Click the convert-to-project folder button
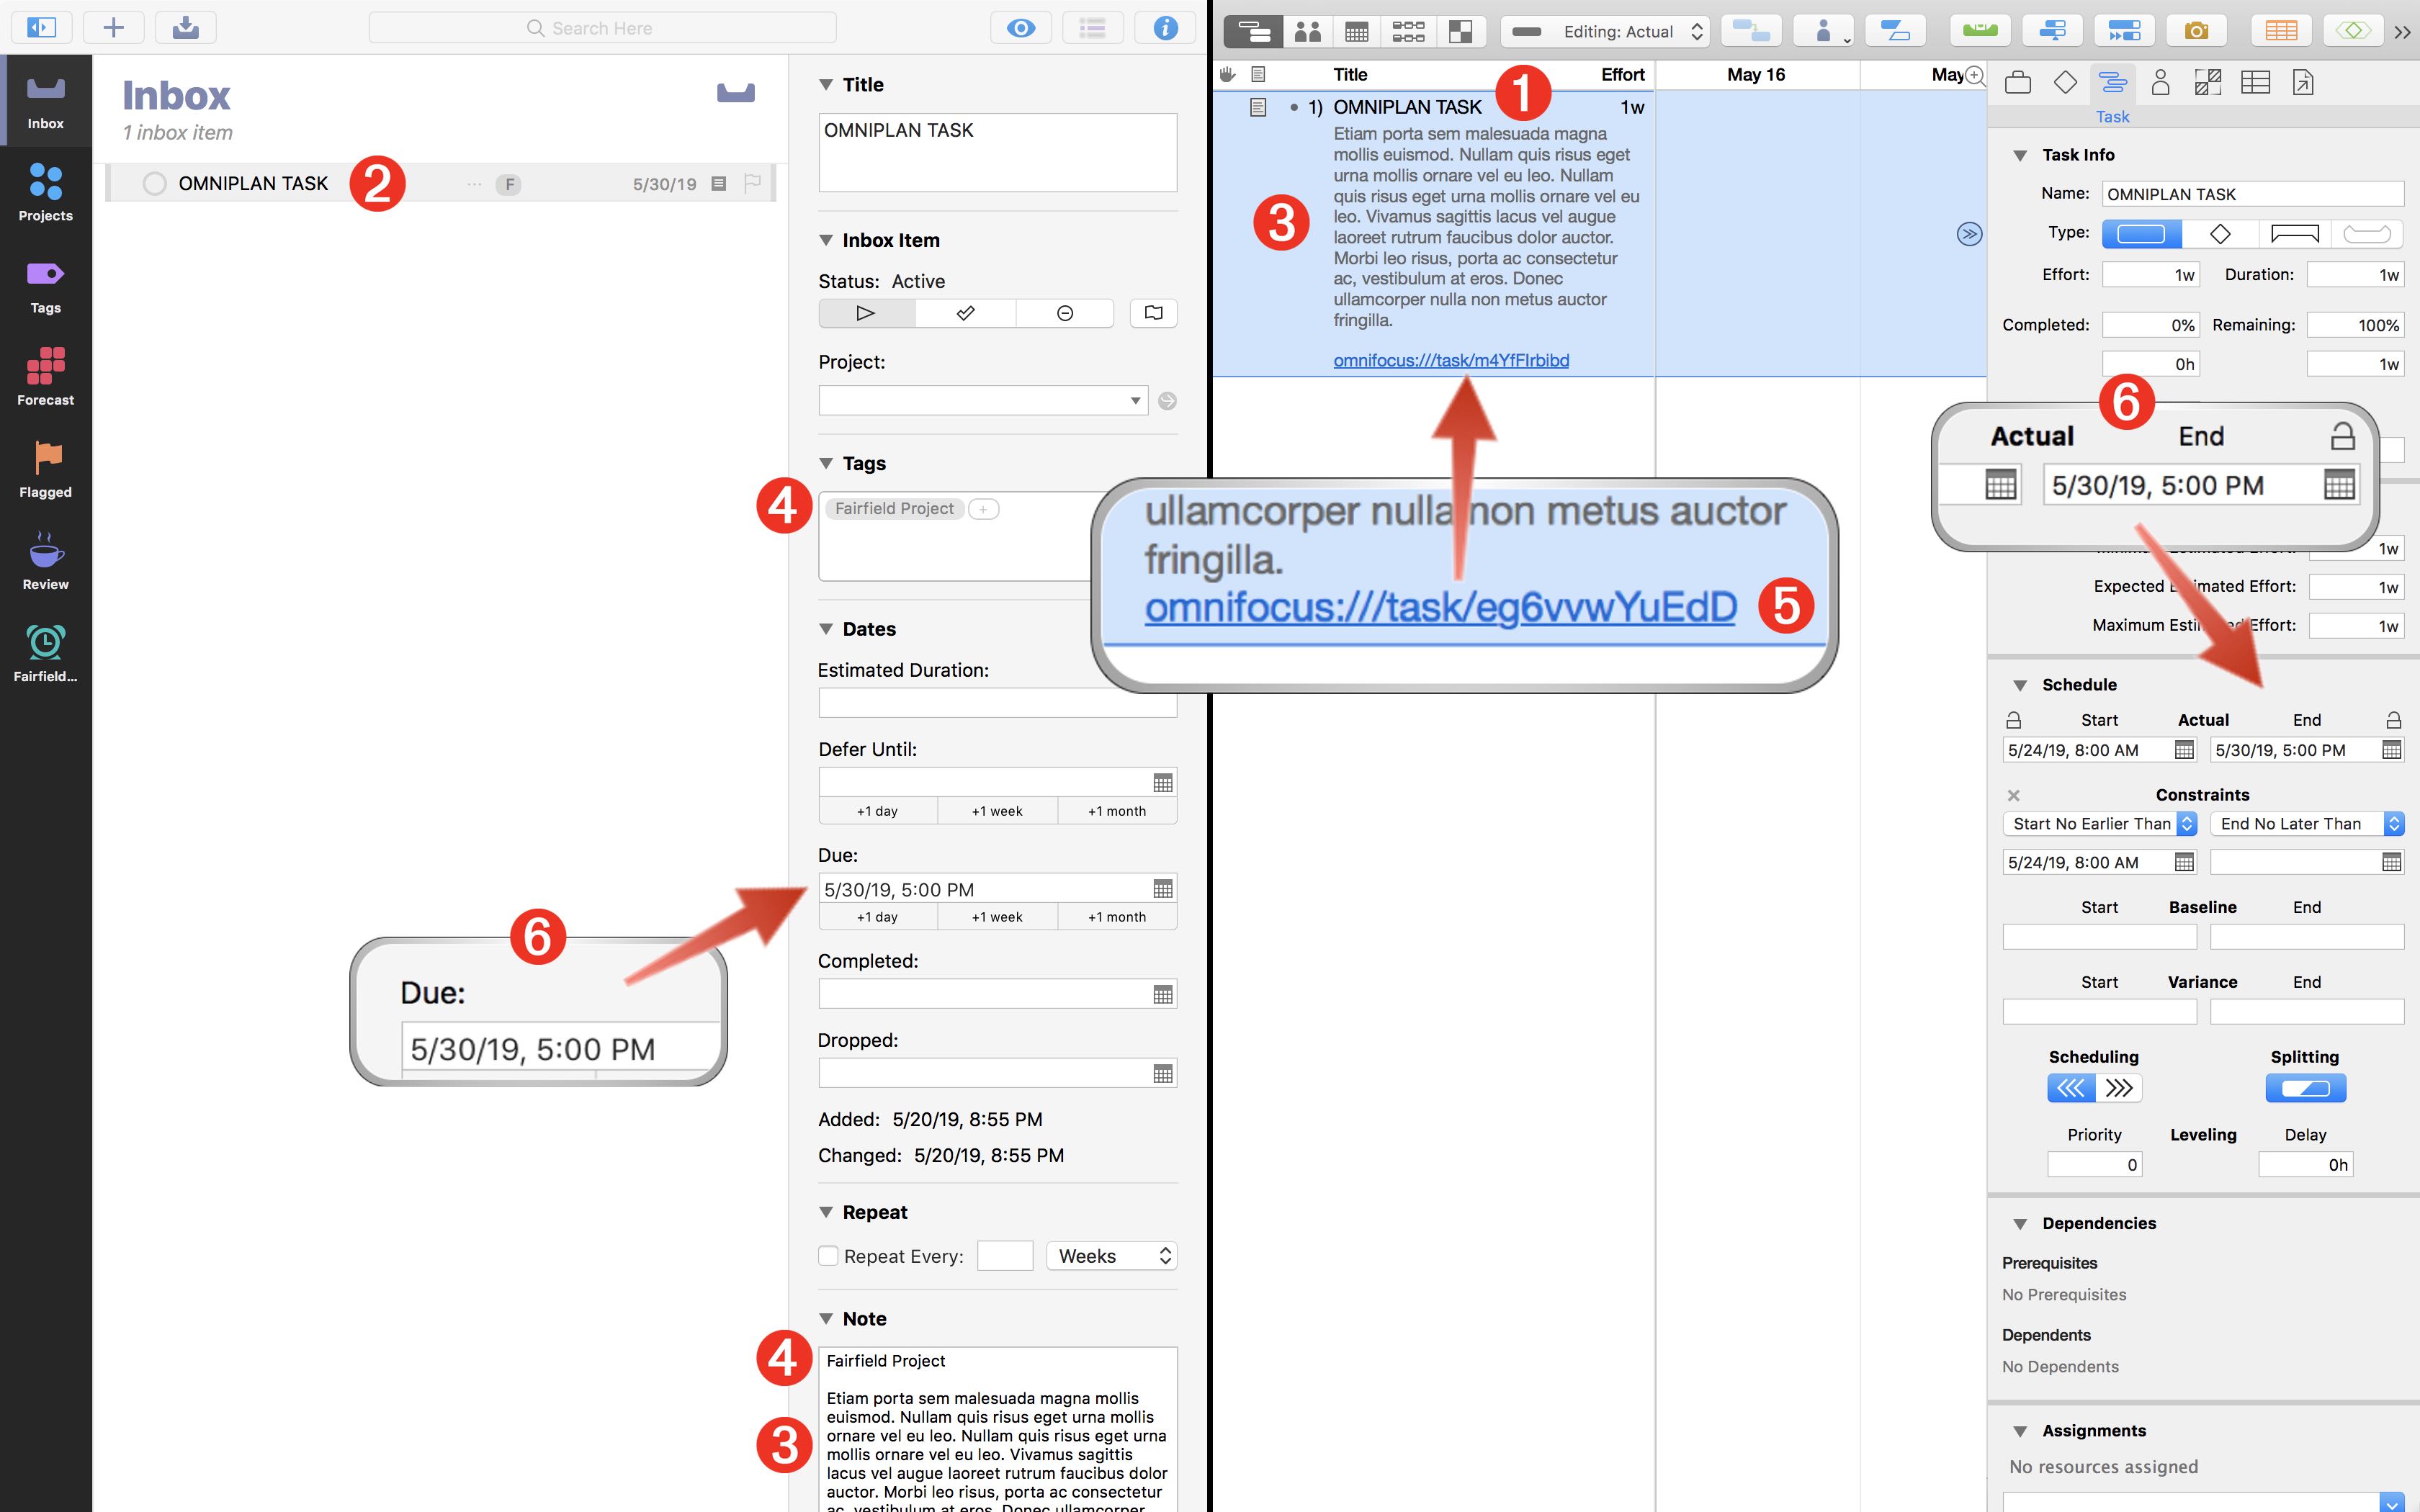The width and height of the screenshot is (2420, 1512). tap(1153, 313)
